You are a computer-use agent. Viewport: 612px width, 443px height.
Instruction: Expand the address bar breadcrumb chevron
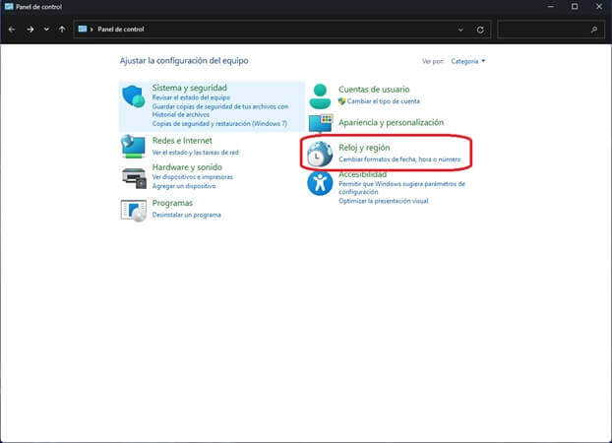point(92,30)
